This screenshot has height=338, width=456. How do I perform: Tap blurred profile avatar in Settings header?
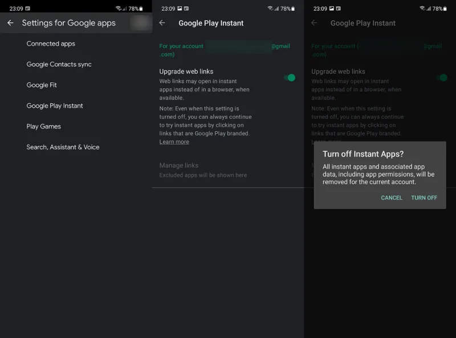click(141, 23)
